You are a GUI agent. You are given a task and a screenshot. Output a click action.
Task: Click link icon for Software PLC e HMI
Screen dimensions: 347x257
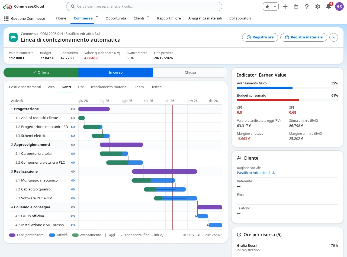73,198
